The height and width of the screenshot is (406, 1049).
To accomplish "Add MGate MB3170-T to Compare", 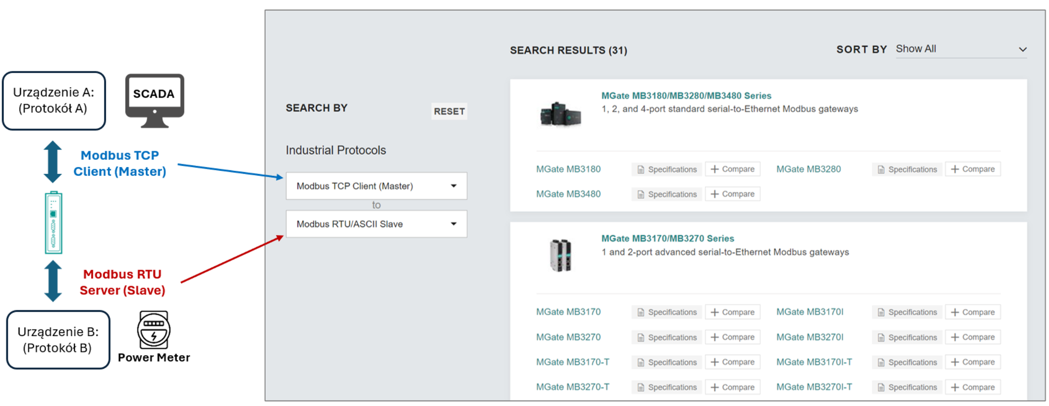I will coord(733,362).
